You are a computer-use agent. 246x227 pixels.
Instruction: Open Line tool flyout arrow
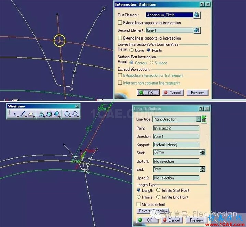coord(26,117)
